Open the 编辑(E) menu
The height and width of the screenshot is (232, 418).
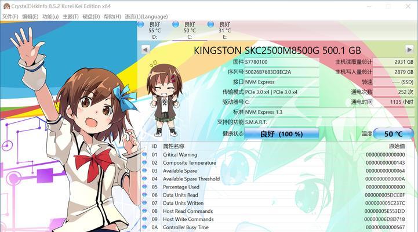[x=30, y=17]
